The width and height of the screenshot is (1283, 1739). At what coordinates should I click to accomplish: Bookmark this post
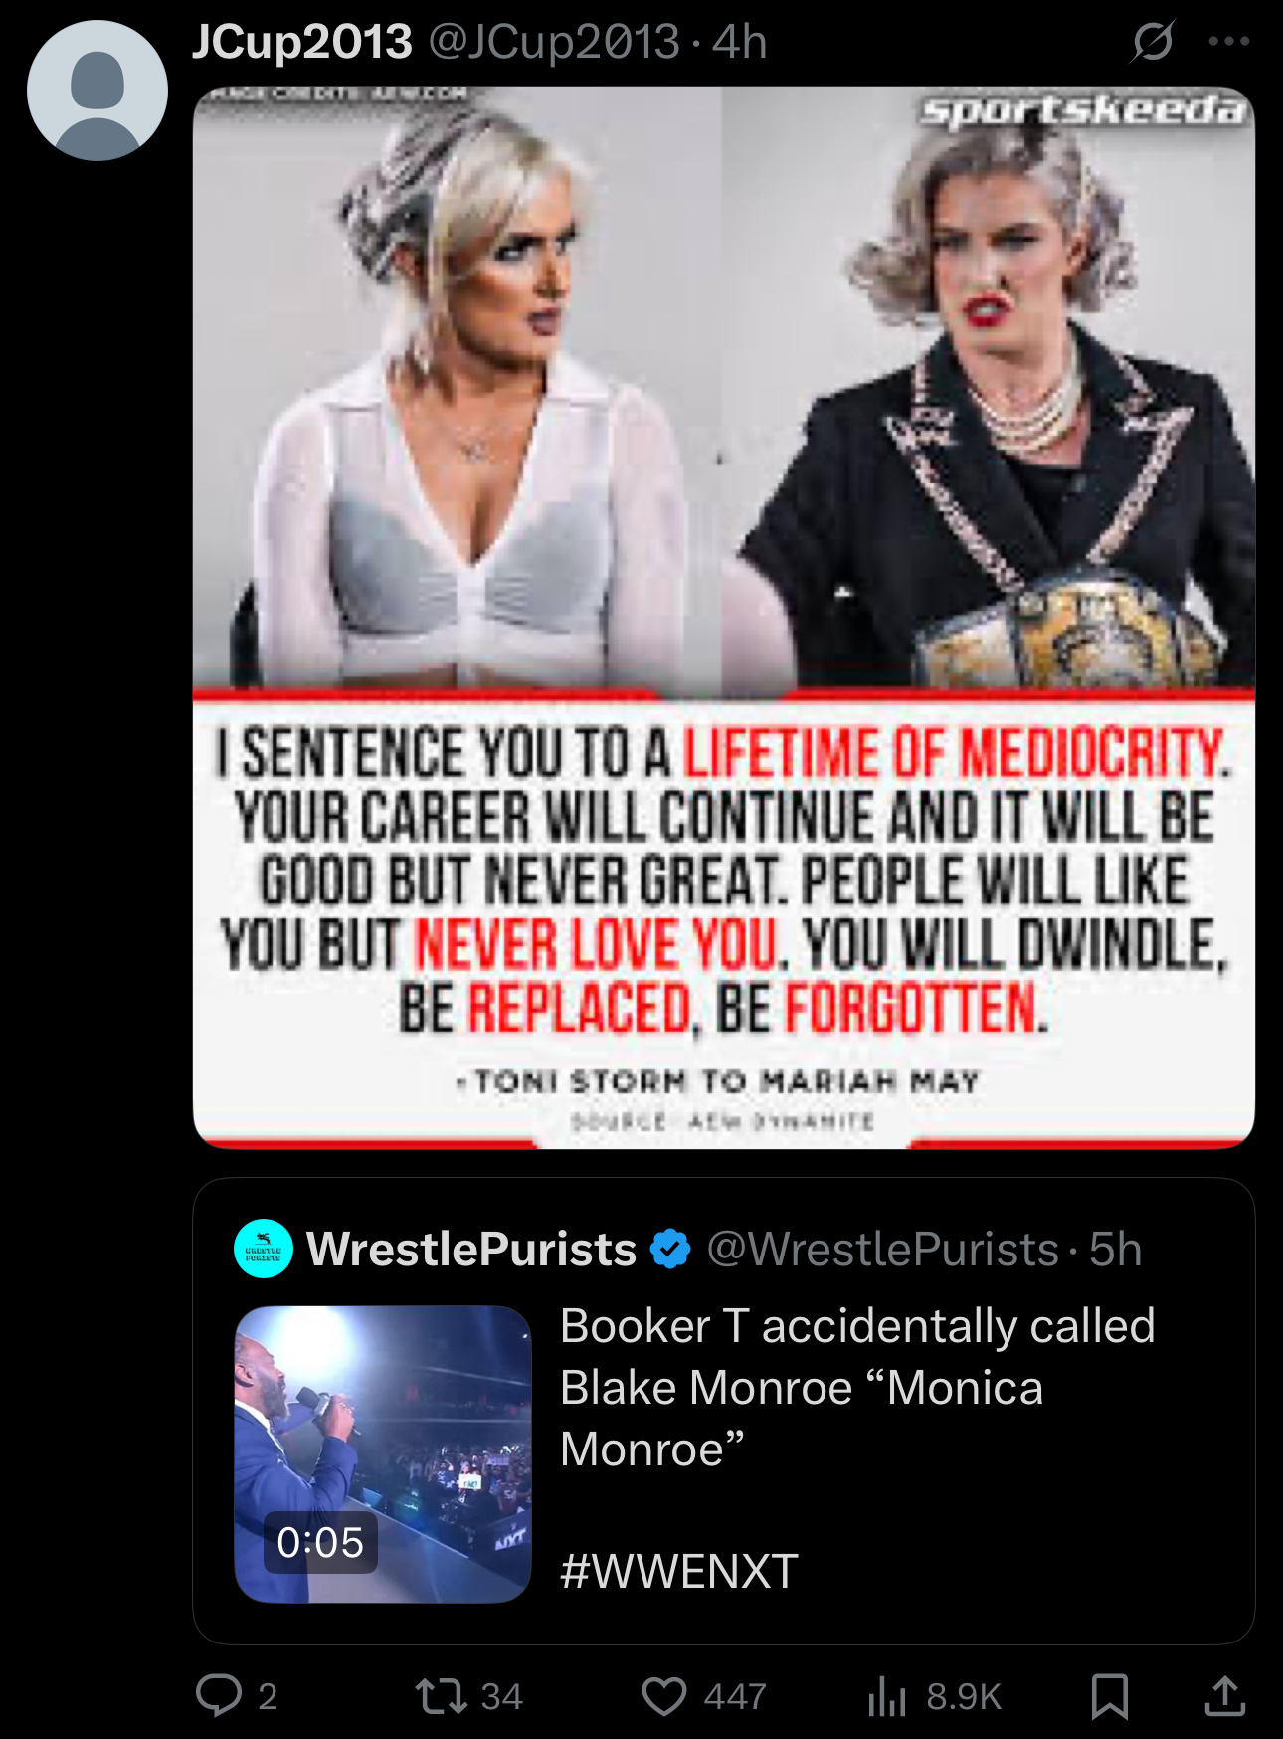pos(1110,1696)
